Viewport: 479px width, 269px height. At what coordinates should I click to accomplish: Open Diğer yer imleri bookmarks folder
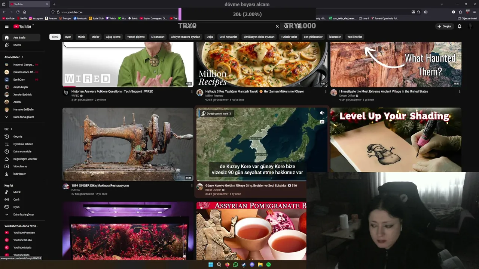pyautogui.click(x=468, y=18)
